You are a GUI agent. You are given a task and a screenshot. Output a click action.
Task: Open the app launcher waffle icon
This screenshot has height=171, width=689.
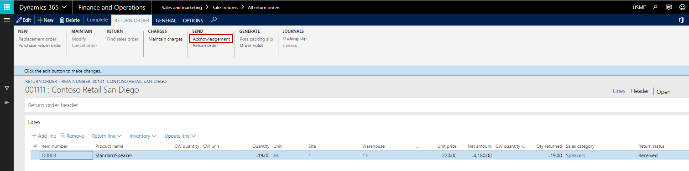(7, 7)
